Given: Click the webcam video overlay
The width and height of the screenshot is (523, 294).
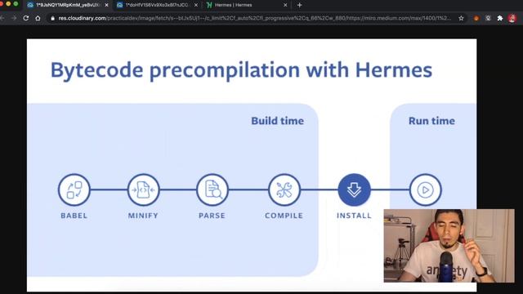Looking at the screenshot, I should [449, 246].
